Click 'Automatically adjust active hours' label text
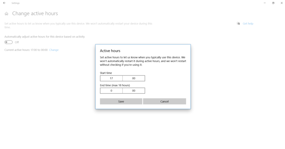 (45, 37)
